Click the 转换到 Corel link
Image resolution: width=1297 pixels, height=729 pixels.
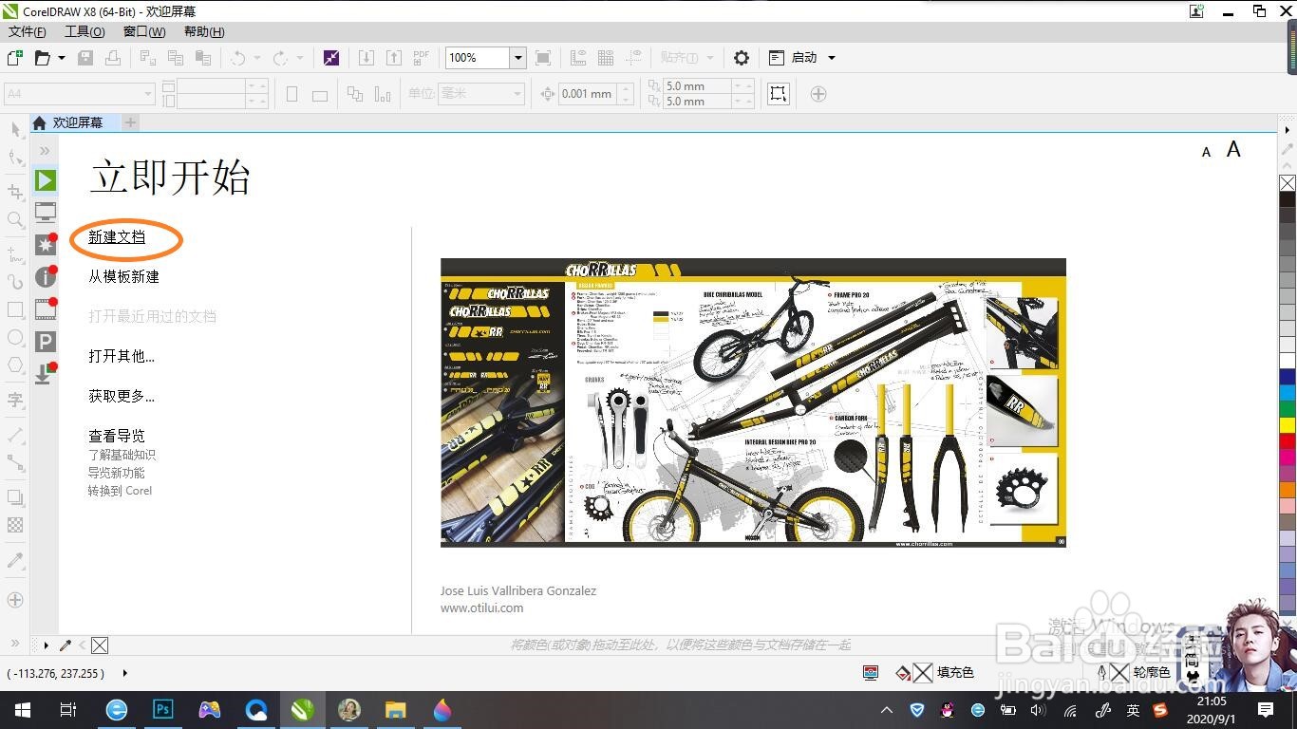(120, 491)
